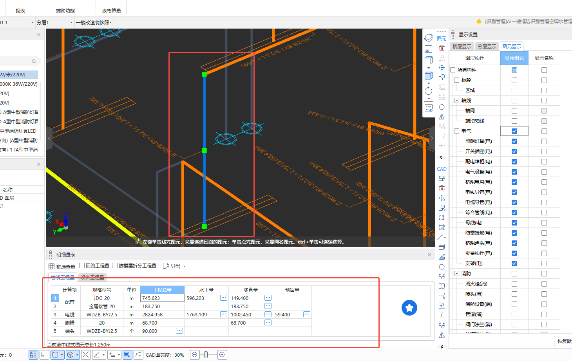Click the delete trash icon under 图元

[x=442, y=48]
